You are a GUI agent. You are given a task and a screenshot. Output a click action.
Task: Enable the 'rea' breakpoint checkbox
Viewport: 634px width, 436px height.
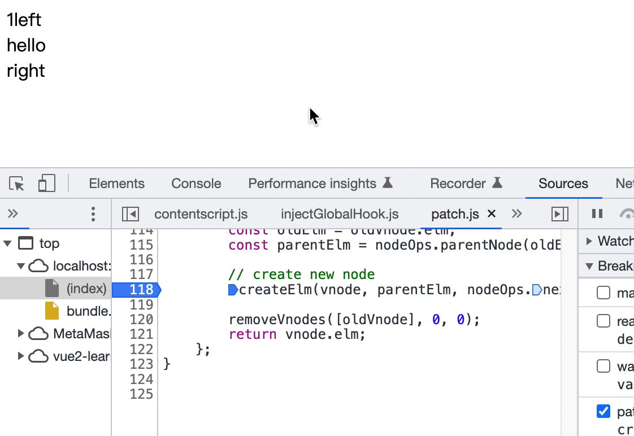pos(603,321)
